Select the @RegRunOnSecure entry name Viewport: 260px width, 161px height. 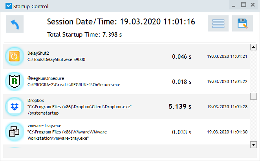coord(46,78)
